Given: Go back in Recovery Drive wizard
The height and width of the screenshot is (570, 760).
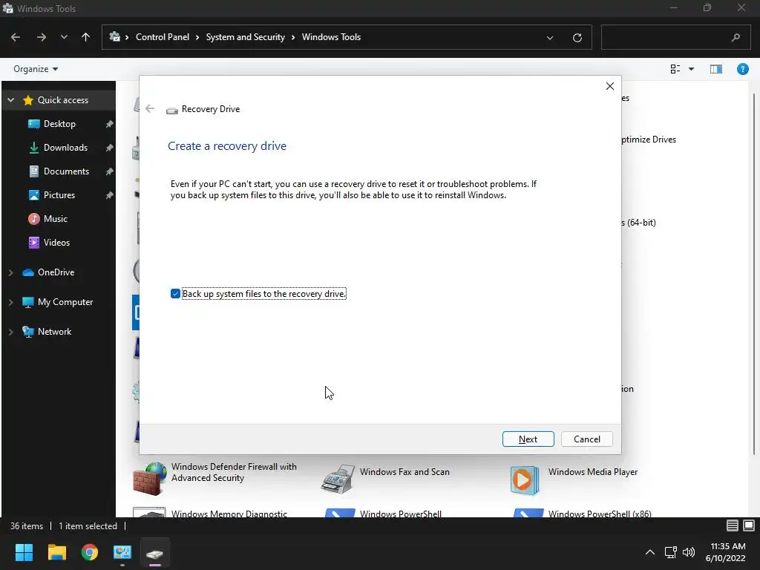Looking at the screenshot, I should pyautogui.click(x=150, y=108).
